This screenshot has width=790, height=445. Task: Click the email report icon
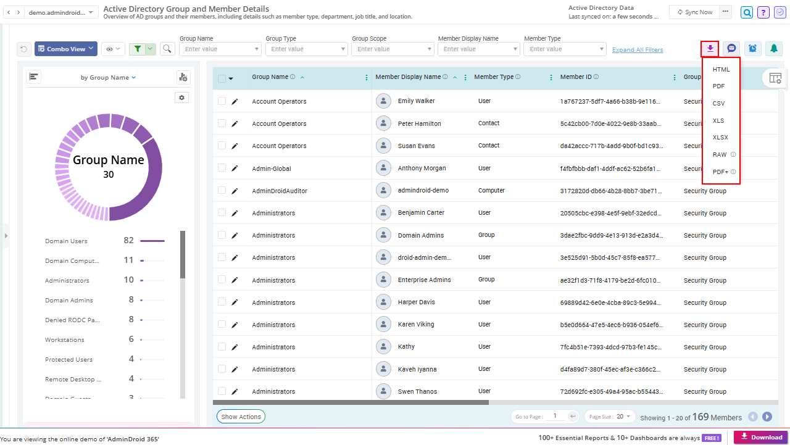pyautogui.click(x=731, y=48)
